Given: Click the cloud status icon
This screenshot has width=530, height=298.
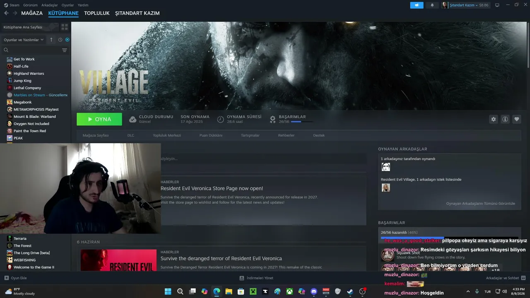Looking at the screenshot, I should pyautogui.click(x=132, y=119).
